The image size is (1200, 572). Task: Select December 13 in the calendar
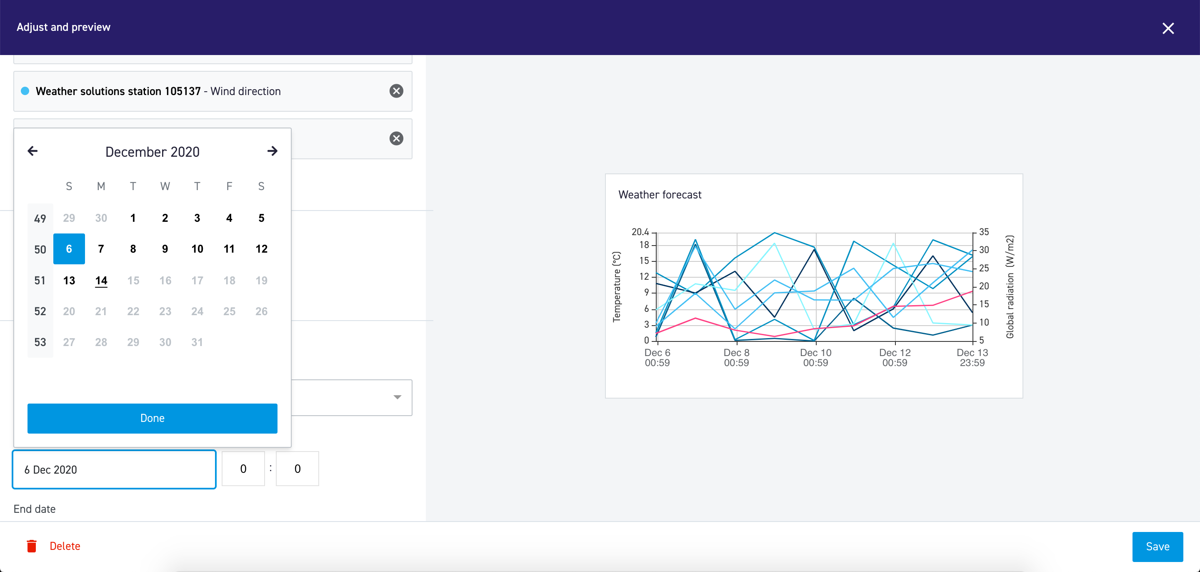[x=69, y=280]
